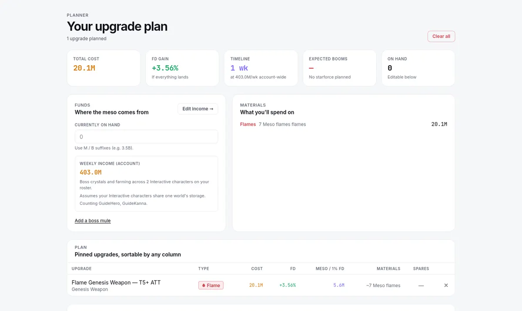The height and width of the screenshot is (311, 522).
Task: Click the What you'll spend on heading
Action: [267, 112]
